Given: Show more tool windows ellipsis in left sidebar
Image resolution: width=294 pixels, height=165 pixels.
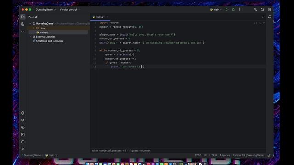Looking at the screenshot, I should point(23,31).
